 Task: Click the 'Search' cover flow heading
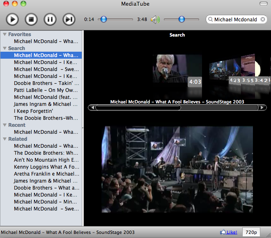(177, 35)
